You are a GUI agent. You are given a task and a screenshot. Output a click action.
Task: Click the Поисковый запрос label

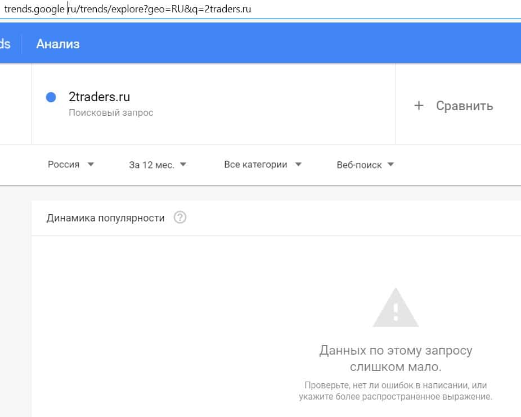coord(111,112)
